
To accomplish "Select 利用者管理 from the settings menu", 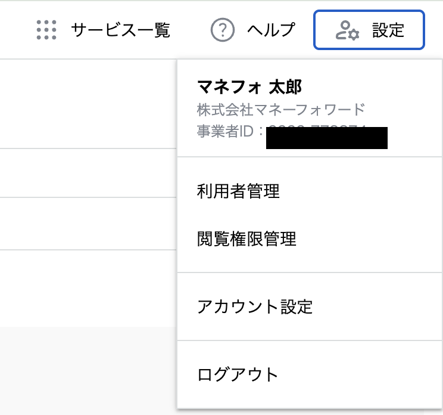I will [x=238, y=191].
